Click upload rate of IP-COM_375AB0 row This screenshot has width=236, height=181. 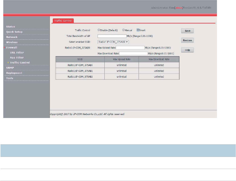tap(122, 65)
